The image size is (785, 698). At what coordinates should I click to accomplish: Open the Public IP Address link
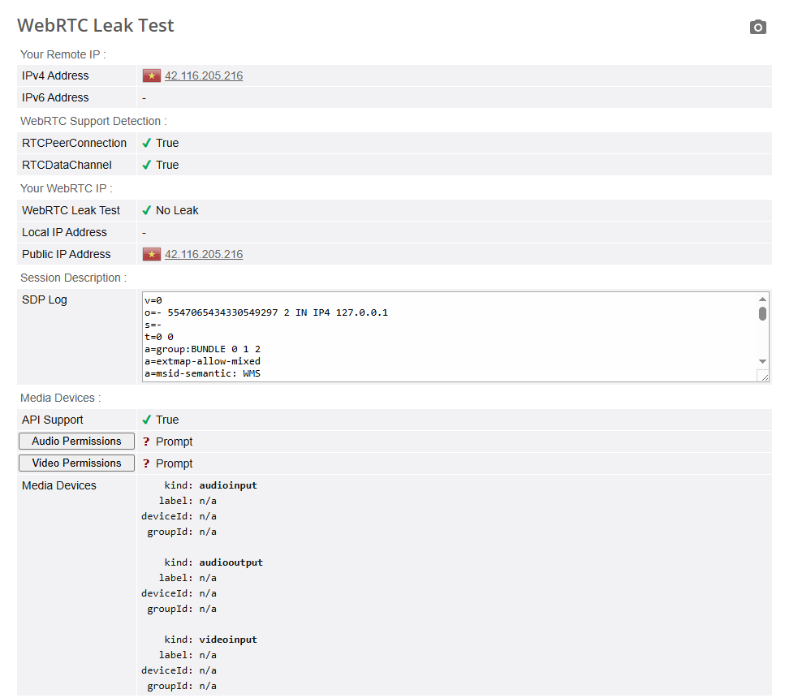click(204, 255)
